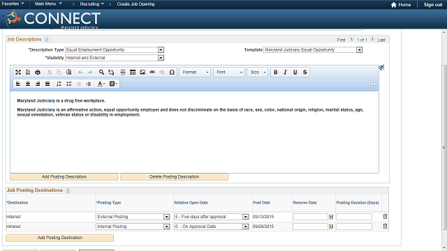
Task: Insert a table into the description
Action: [133, 73]
